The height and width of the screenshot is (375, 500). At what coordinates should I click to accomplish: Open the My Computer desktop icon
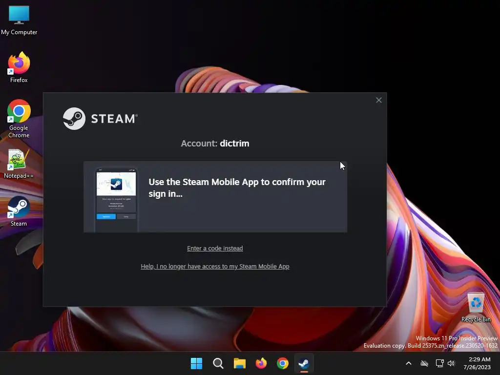[x=19, y=20]
